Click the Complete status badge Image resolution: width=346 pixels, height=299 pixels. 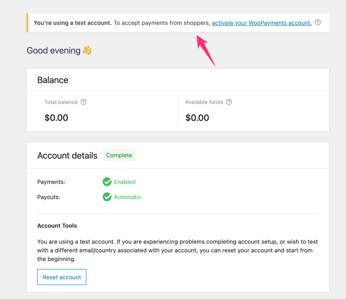(x=119, y=155)
